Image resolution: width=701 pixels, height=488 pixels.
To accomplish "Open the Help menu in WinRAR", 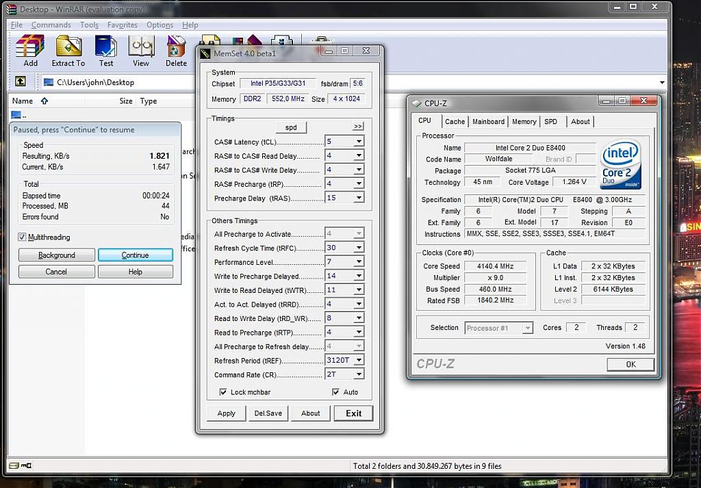I will point(190,25).
